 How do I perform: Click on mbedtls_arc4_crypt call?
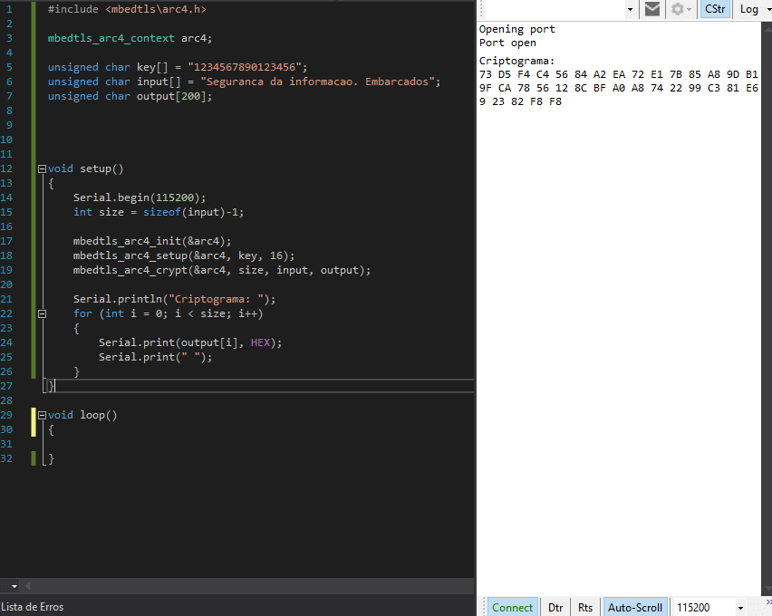tap(222, 270)
